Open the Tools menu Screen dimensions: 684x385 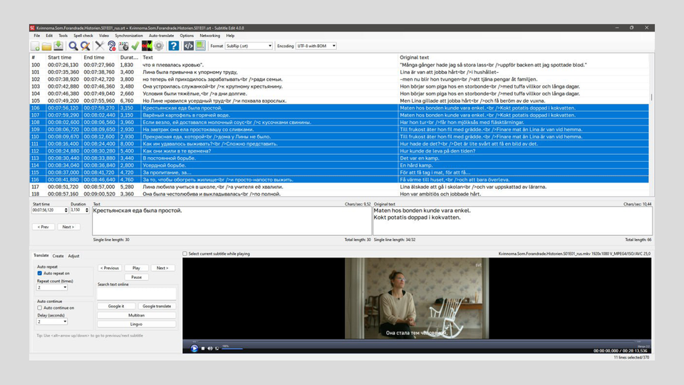(x=63, y=36)
